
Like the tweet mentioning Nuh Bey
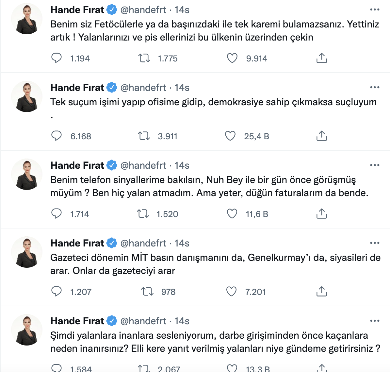(x=232, y=214)
